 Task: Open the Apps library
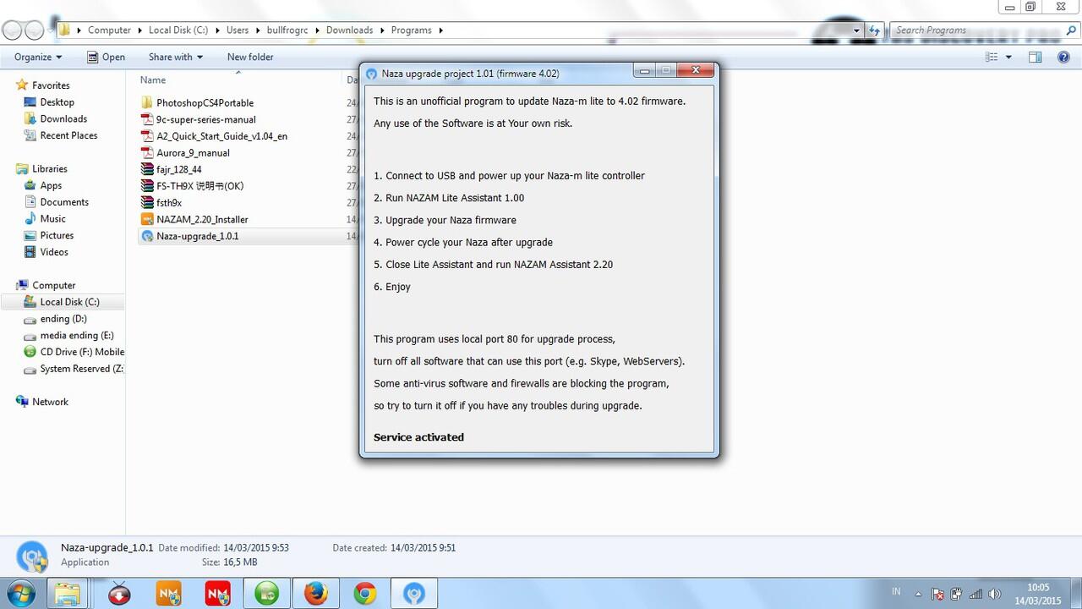(x=51, y=185)
